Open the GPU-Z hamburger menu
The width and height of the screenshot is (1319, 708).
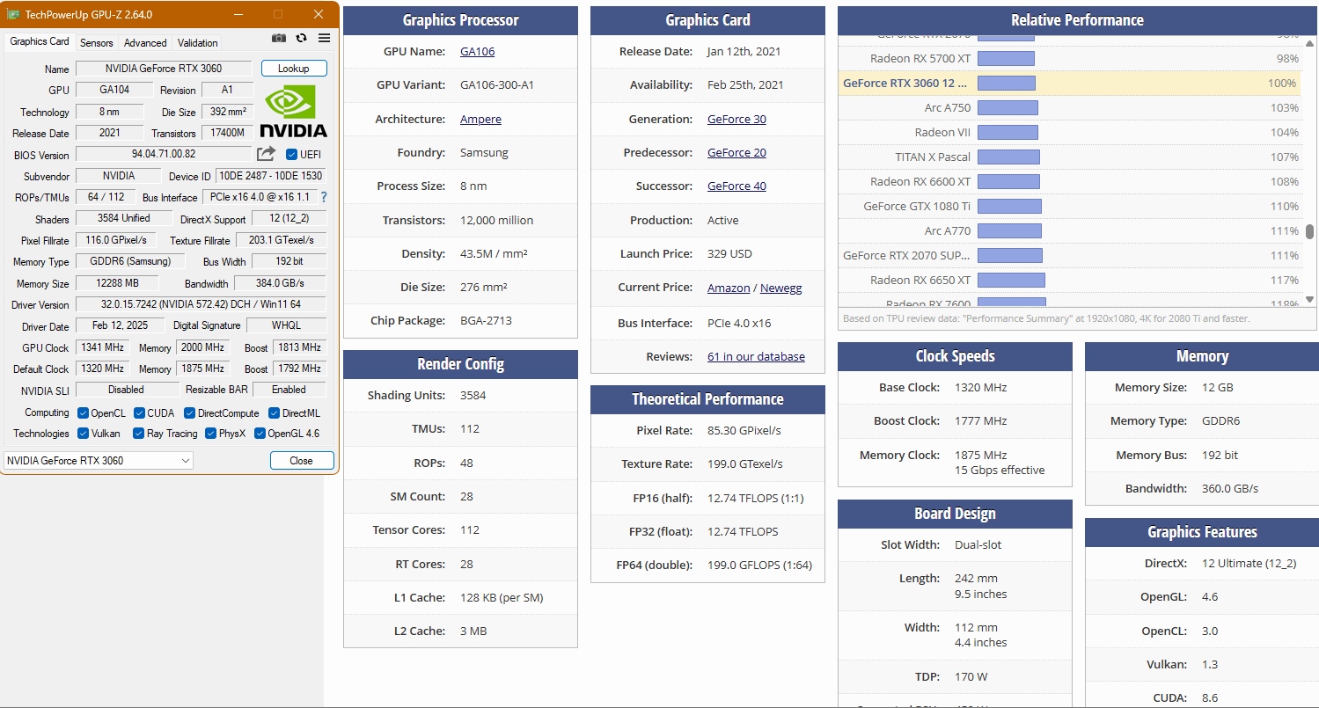tap(324, 38)
